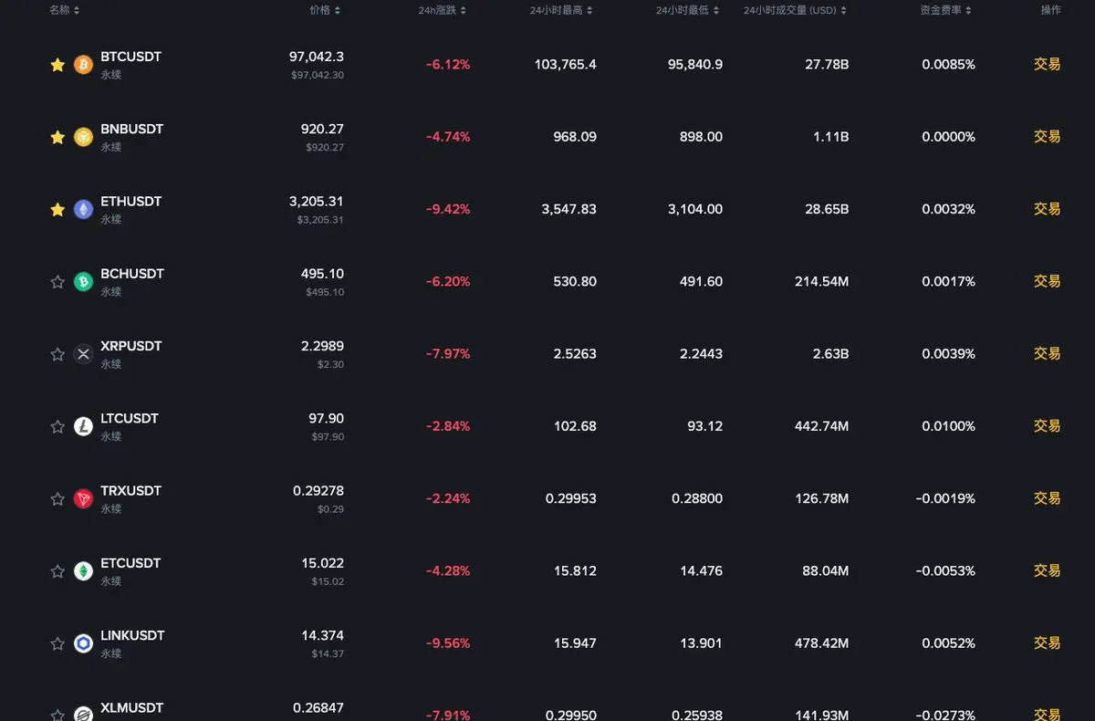Click the Bitcoin Cash coin icon
Viewport: 1095px width, 721px height.
(x=83, y=282)
